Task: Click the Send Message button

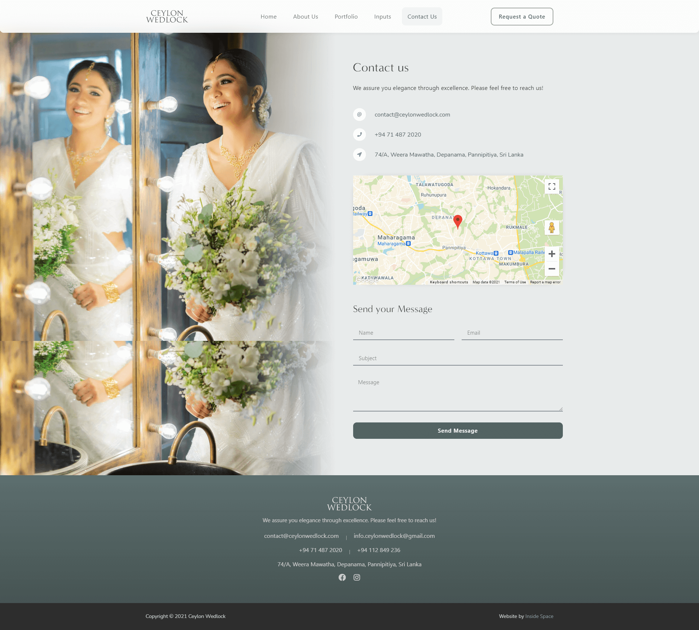Action: click(x=457, y=430)
